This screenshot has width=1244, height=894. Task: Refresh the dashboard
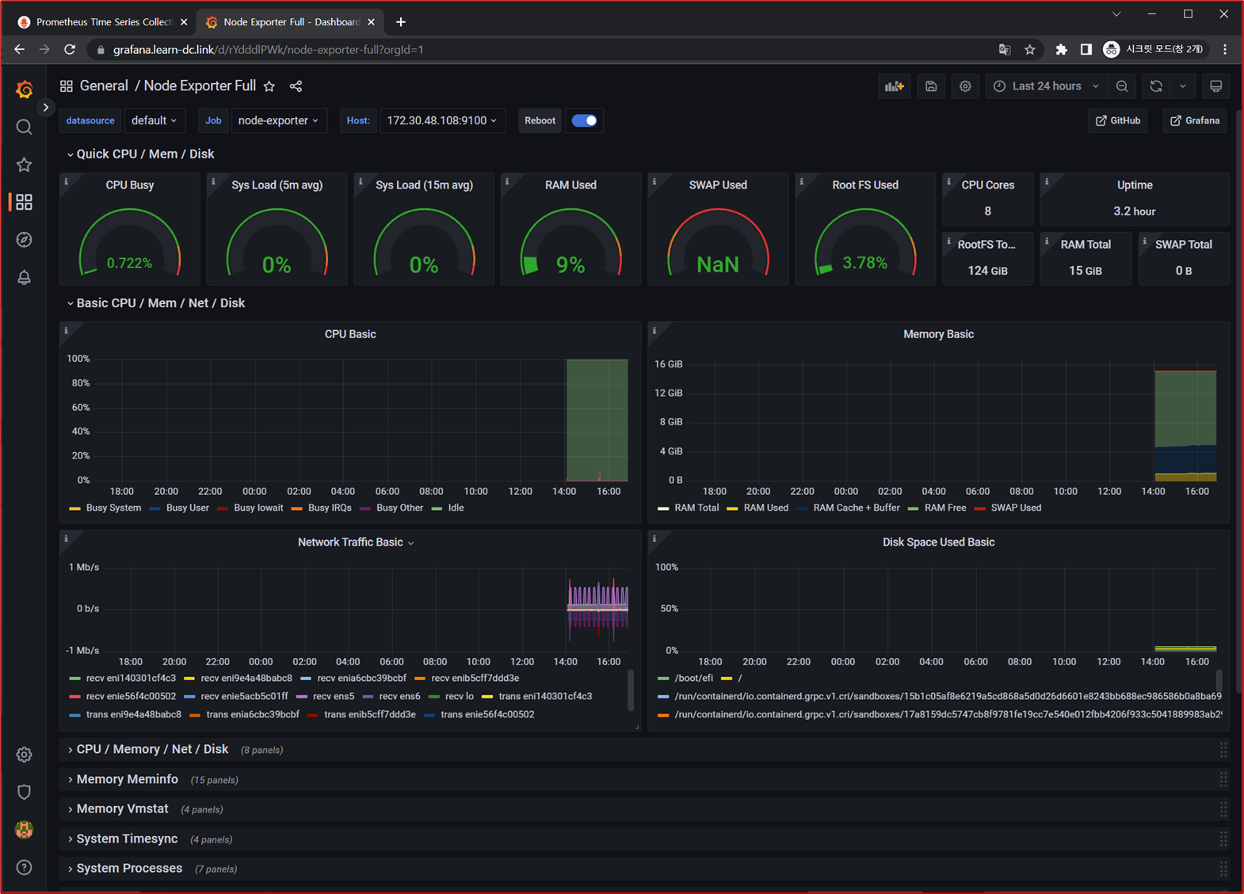pos(1156,86)
